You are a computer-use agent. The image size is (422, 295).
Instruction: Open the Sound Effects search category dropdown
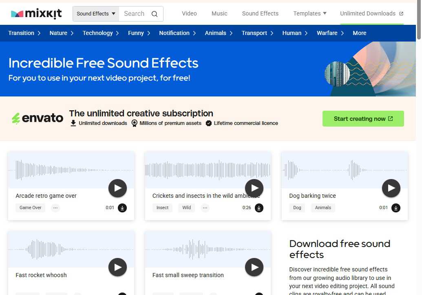tap(95, 13)
